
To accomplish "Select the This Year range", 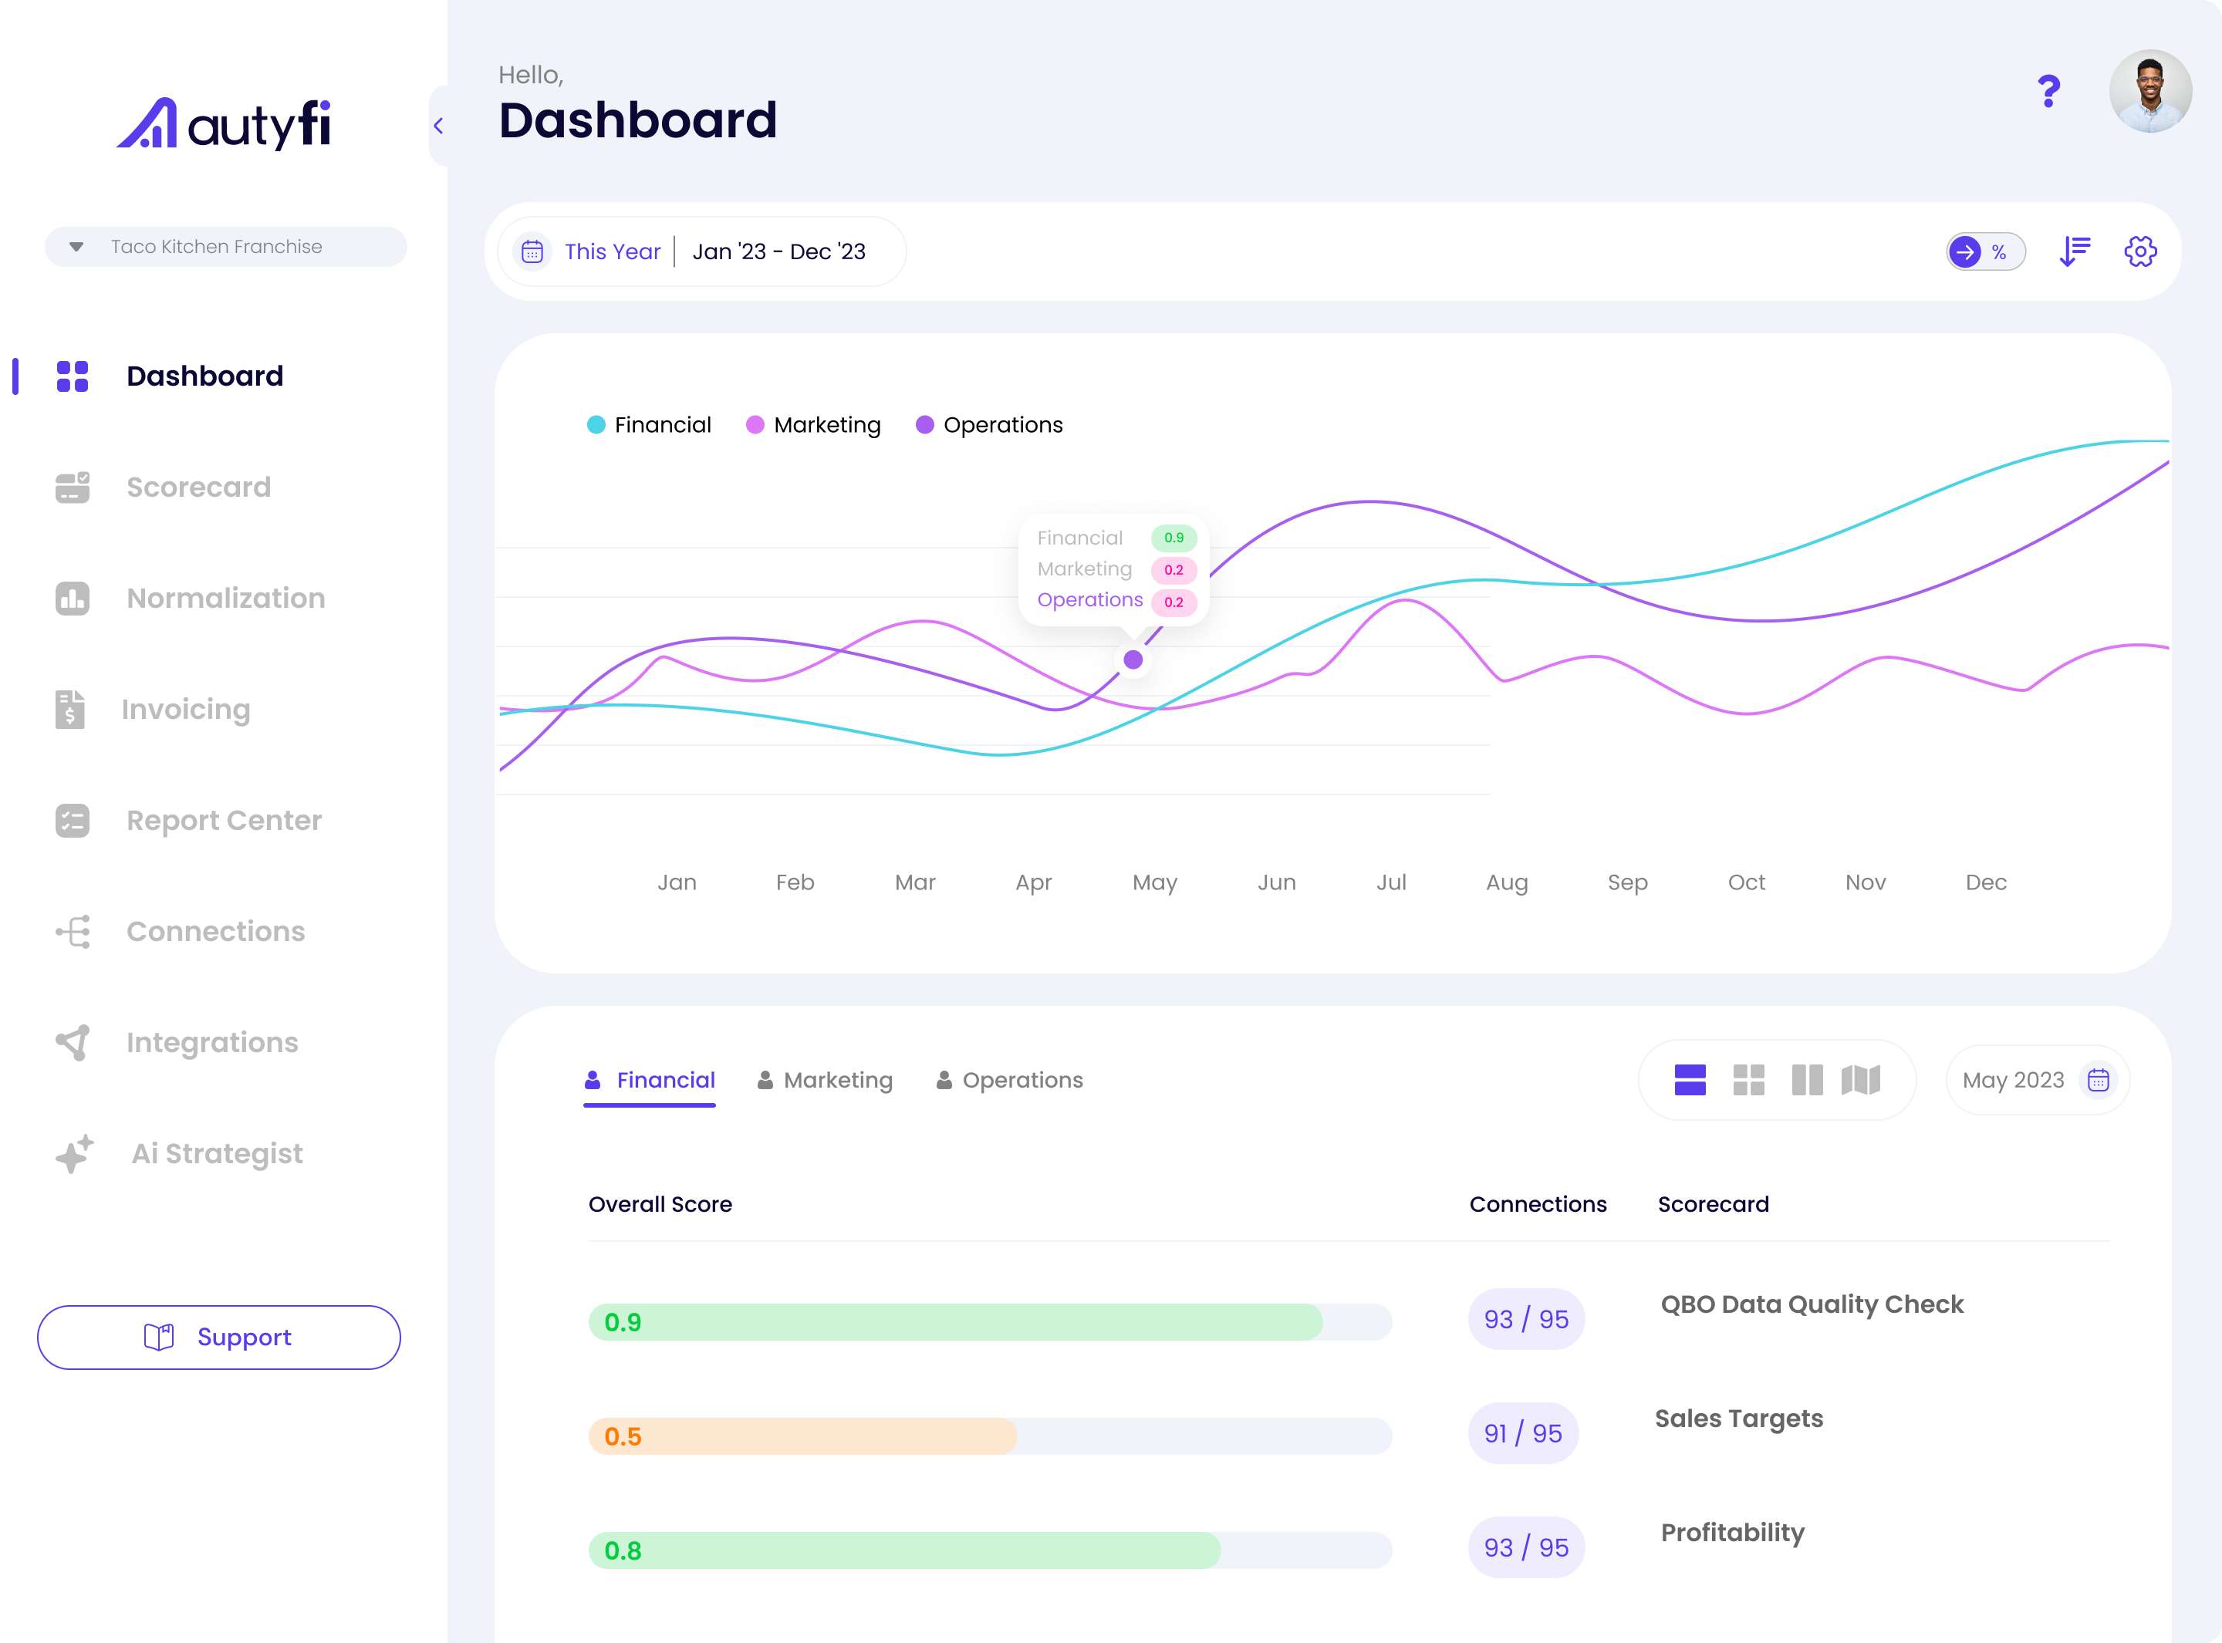I will coord(613,251).
